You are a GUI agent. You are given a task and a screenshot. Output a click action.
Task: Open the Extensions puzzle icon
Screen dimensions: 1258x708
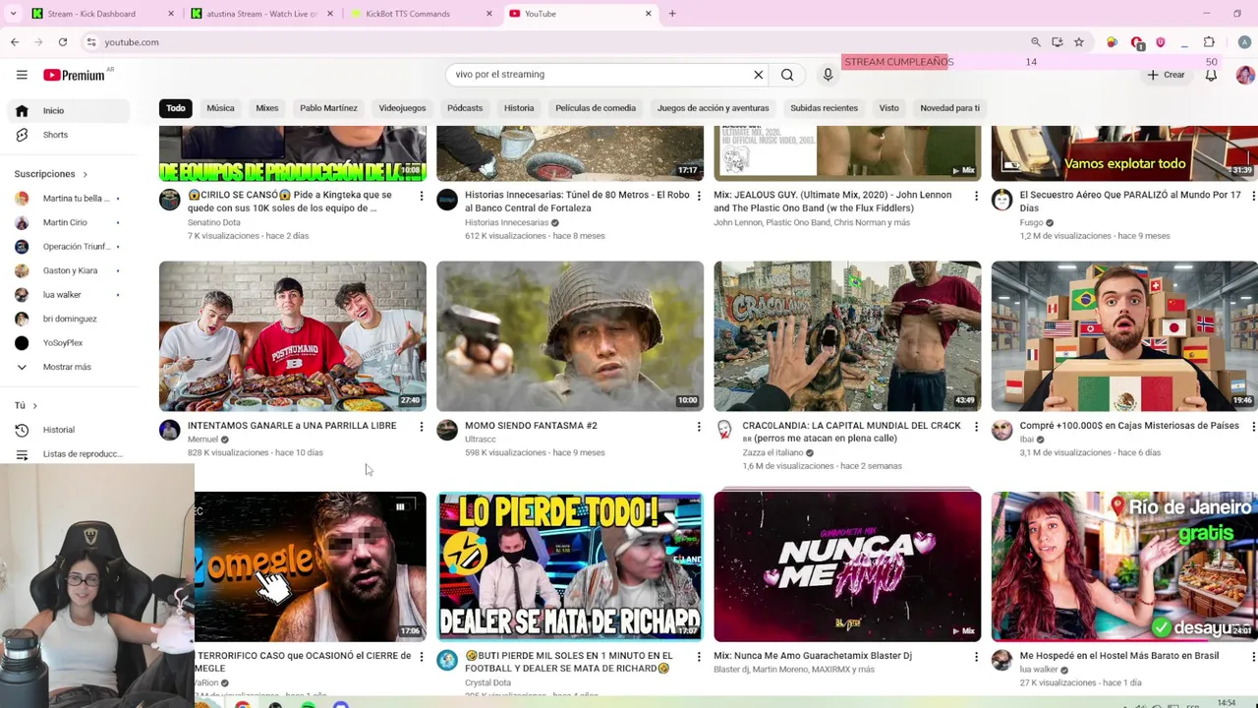[1209, 42]
